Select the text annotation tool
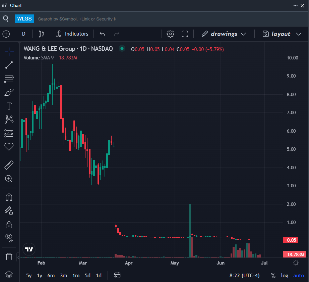 click(9, 106)
